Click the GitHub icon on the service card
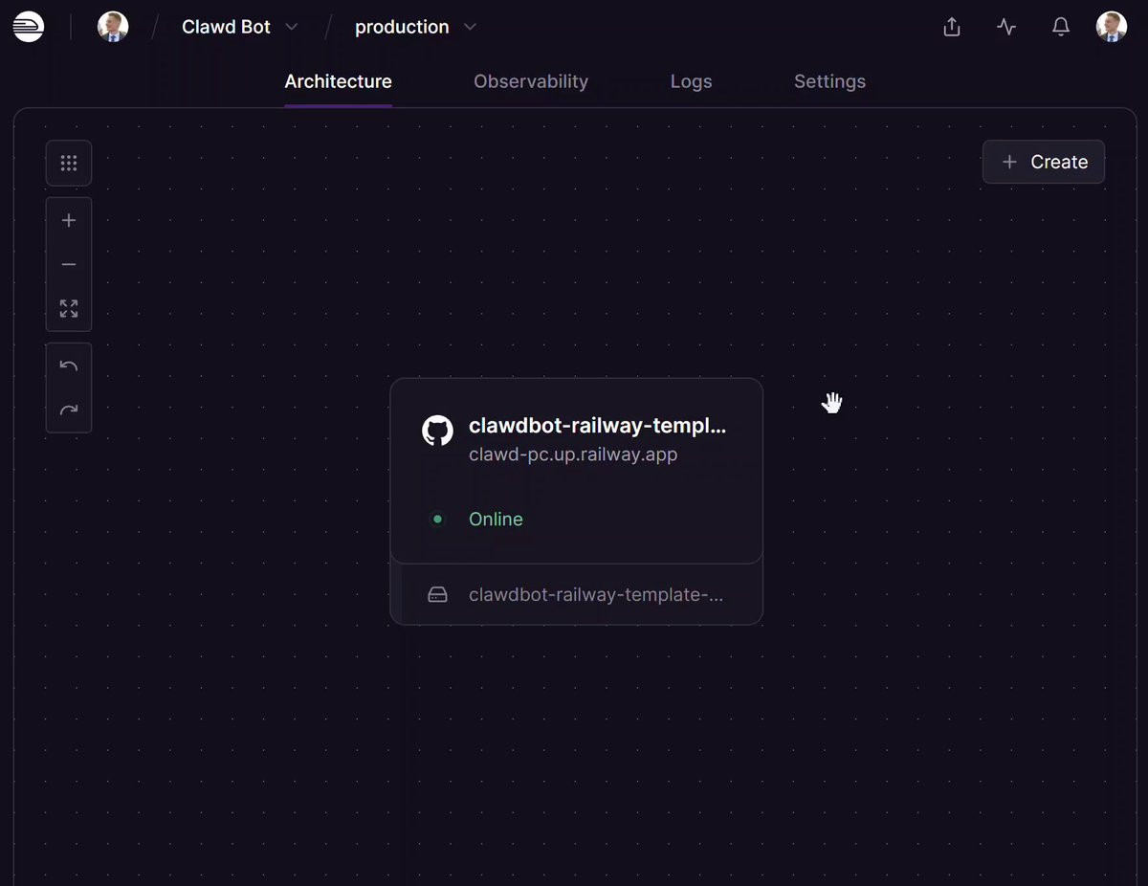Image resolution: width=1148 pixels, height=886 pixels. click(437, 431)
